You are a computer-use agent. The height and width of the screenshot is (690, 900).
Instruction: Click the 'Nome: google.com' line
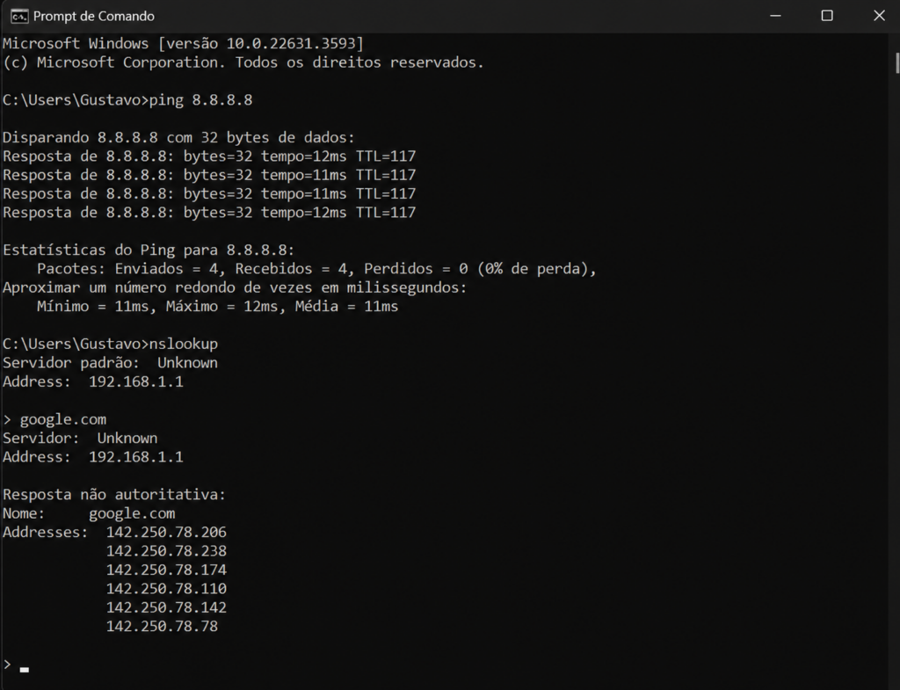[x=89, y=513]
